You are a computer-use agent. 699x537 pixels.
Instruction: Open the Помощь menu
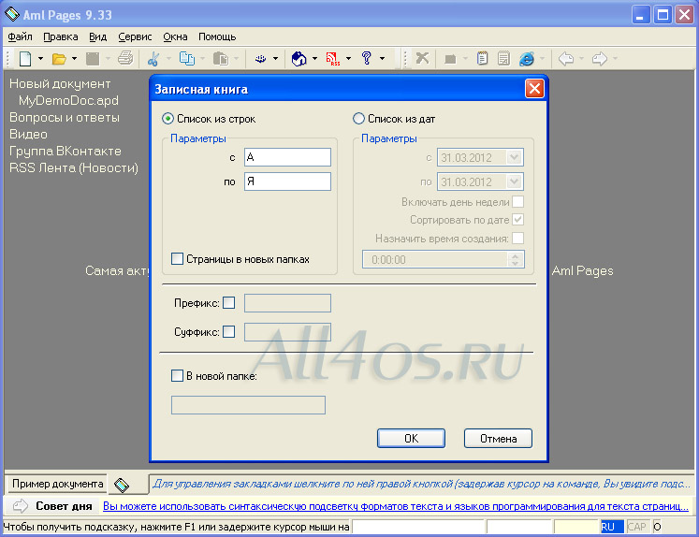click(217, 36)
